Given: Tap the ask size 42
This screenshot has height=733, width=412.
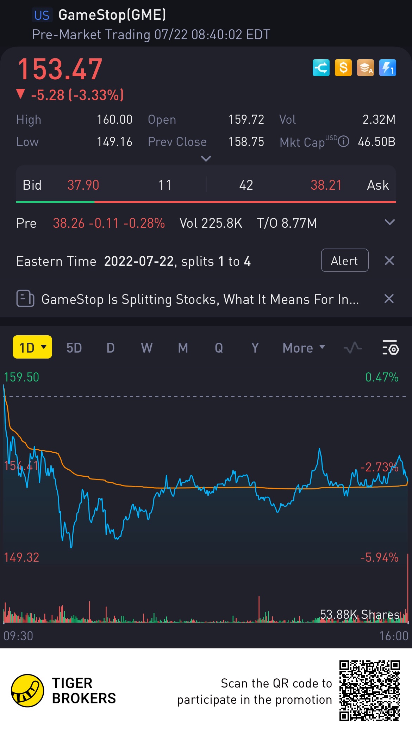Looking at the screenshot, I should 246,185.
